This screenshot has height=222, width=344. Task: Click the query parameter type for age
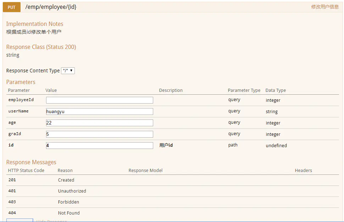click(x=234, y=122)
